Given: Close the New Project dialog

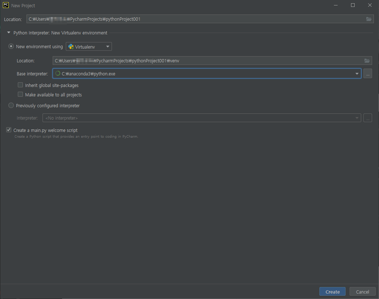Looking at the screenshot, I should click(x=370, y=5).
